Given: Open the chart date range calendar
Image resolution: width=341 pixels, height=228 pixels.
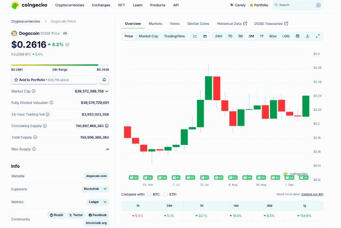Looking at the screenshot, I should (297, 36).
